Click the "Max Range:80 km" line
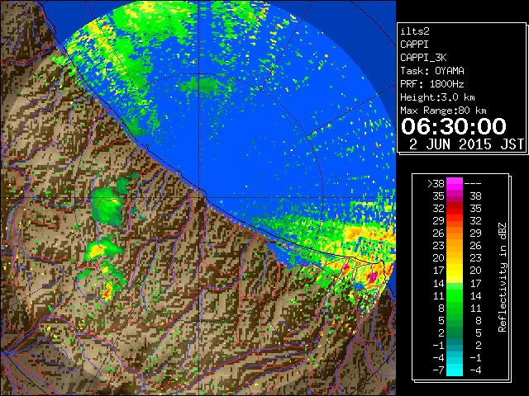The image size is (529, 396). (x=443, y=111)
